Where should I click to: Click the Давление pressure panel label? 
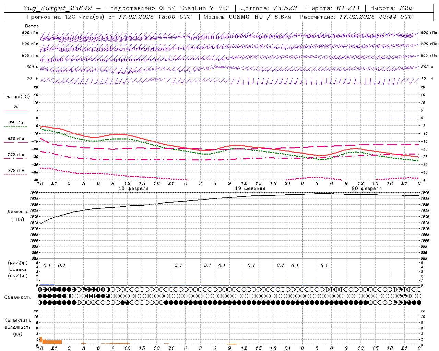17,212
